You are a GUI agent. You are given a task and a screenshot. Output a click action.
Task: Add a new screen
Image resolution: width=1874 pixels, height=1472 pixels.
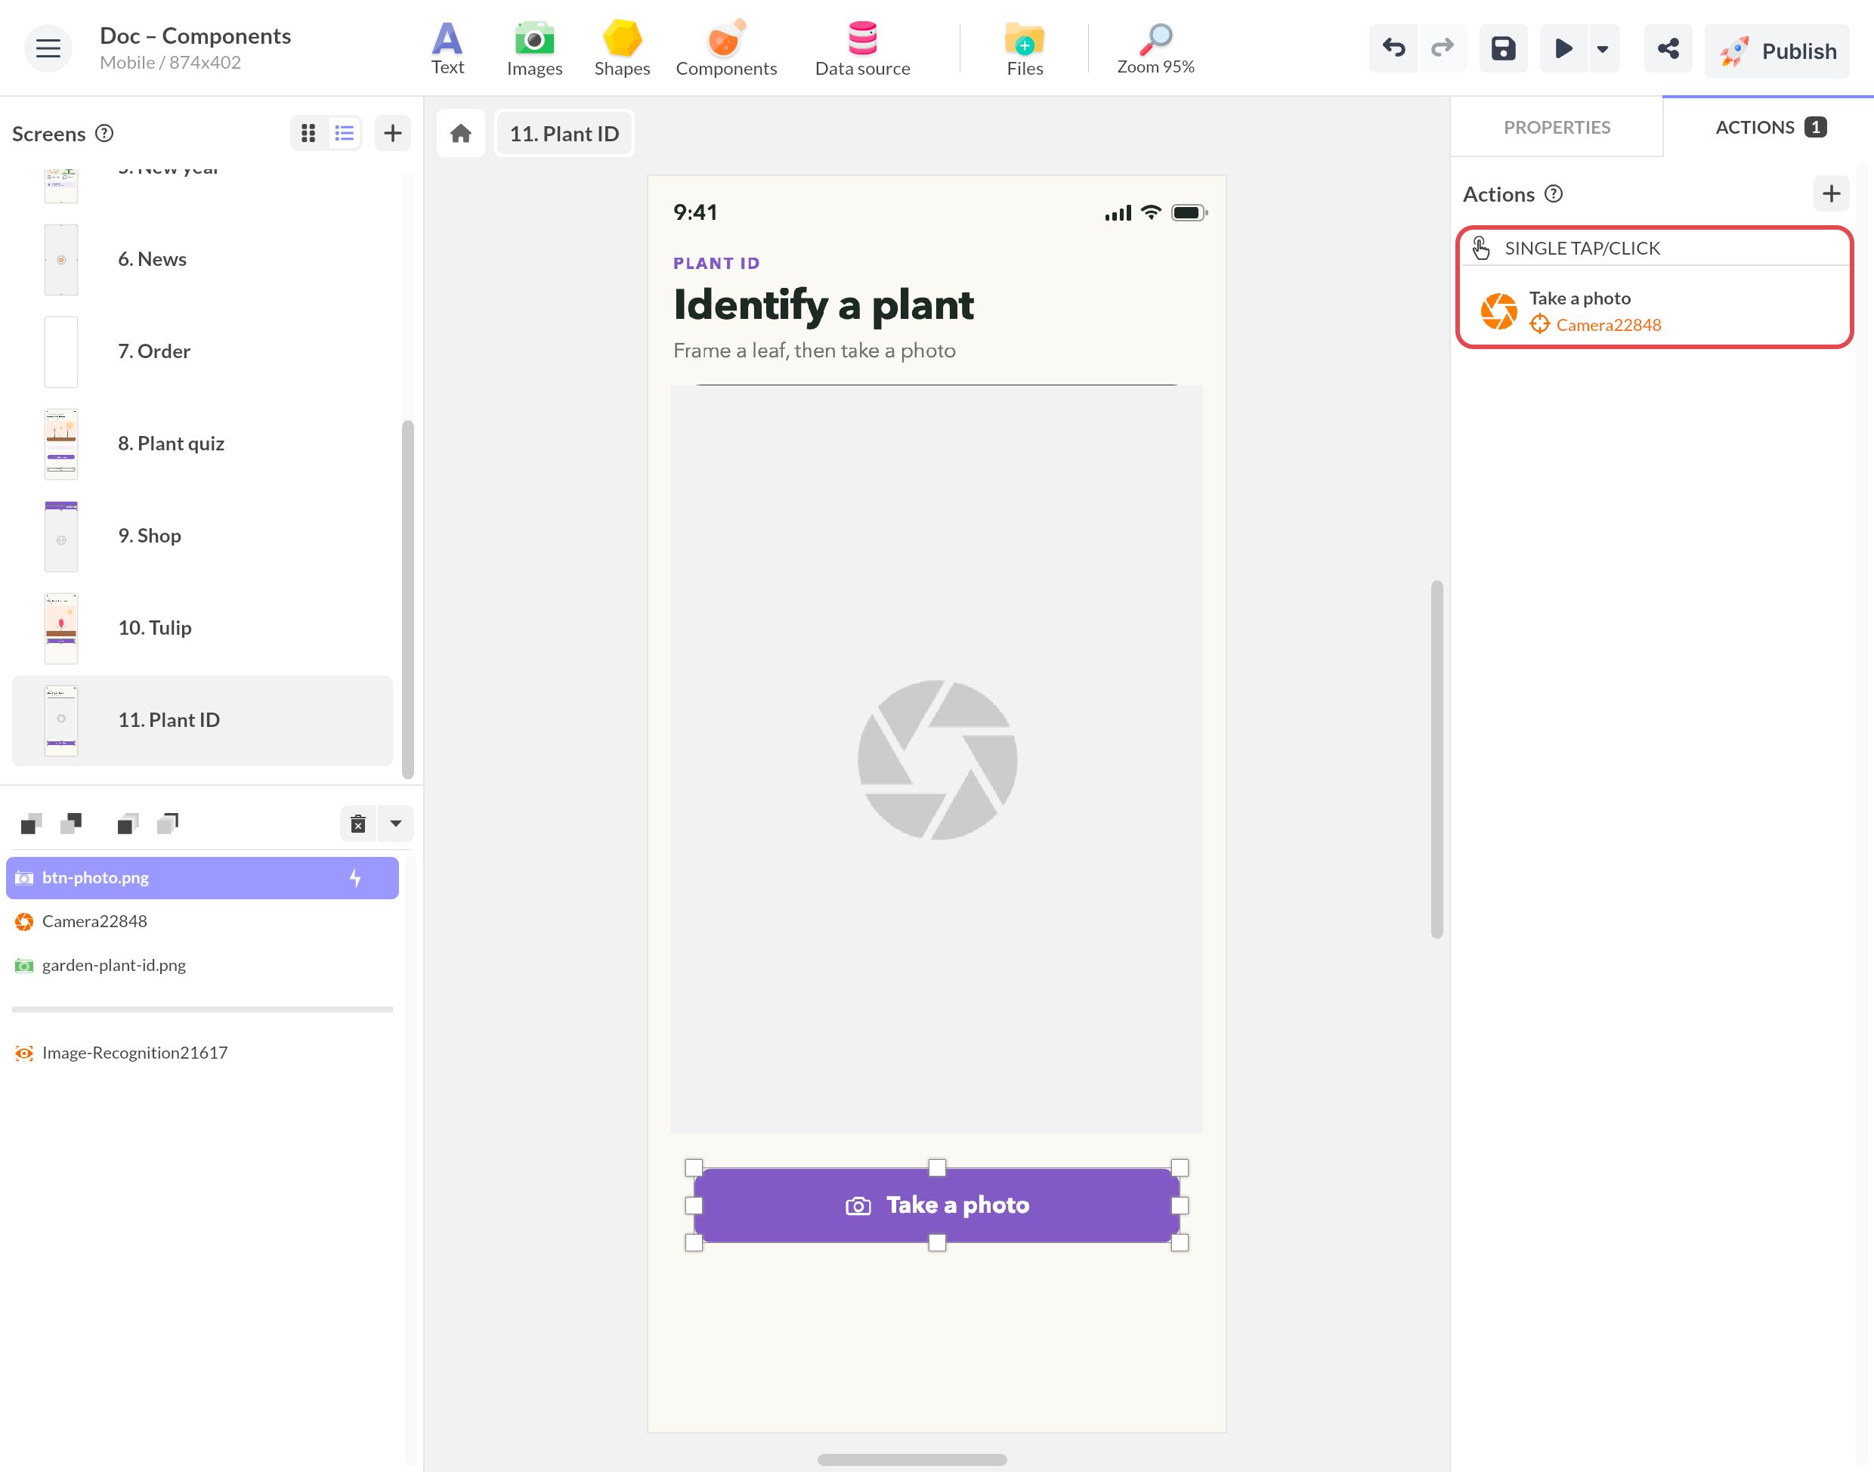[x=393, y=133]
